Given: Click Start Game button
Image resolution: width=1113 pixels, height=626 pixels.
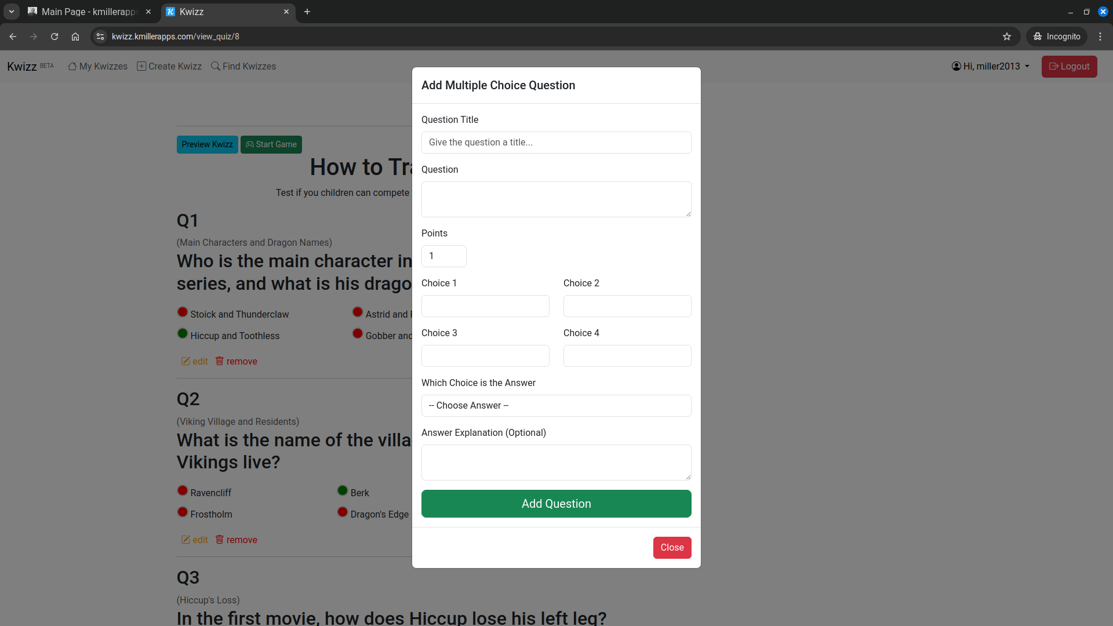Looking at the screenshot, I should point(271,144).
